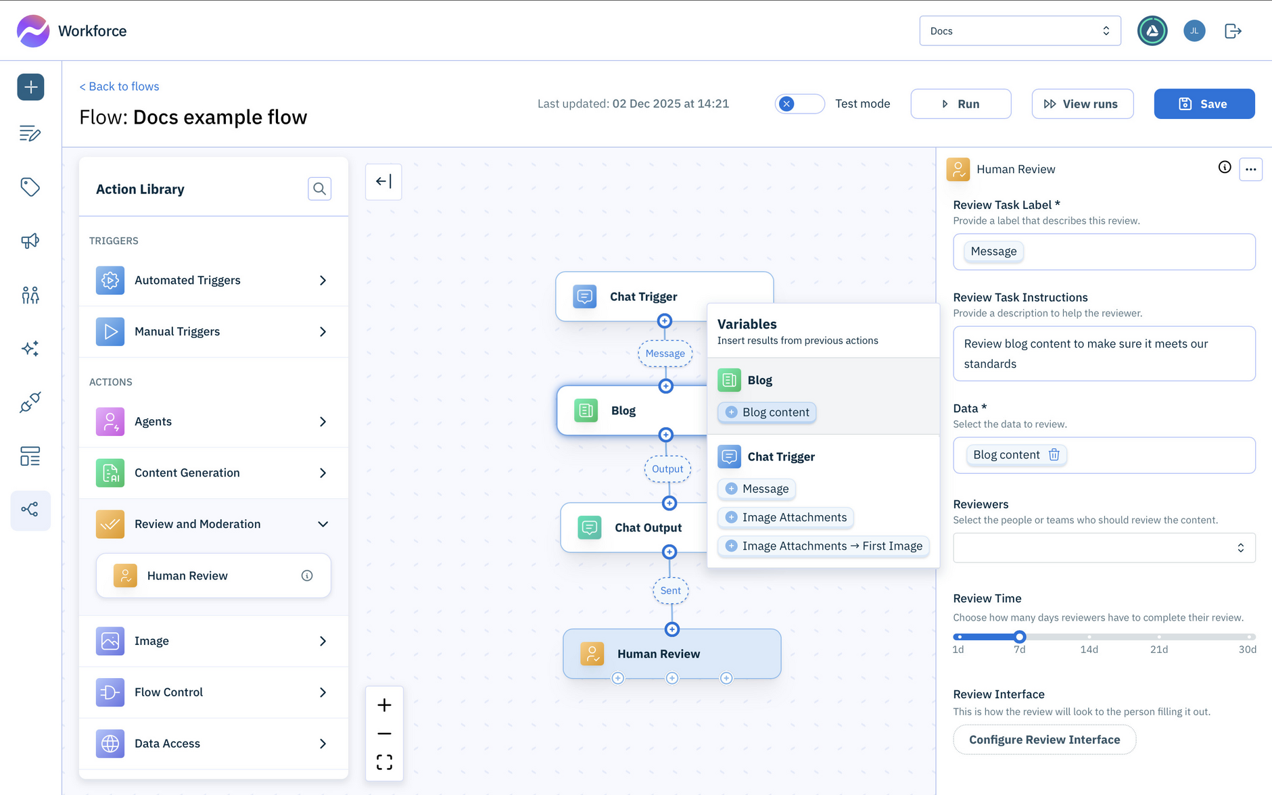Open the Human Review three-dot options menu
The width and height of the screenshot is (1272, 795).
pos(1251,169)
